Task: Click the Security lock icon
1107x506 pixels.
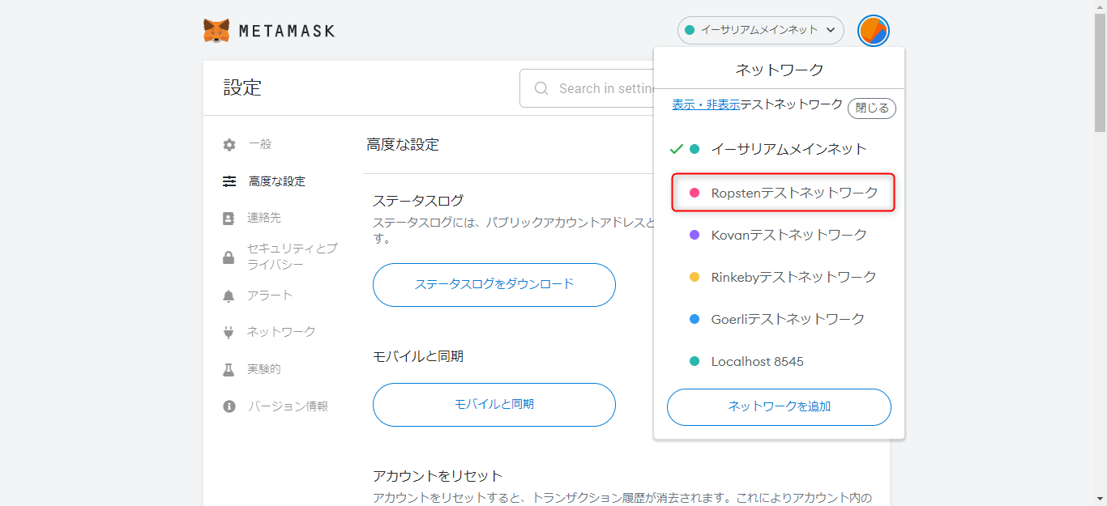Action: (229, 257)
